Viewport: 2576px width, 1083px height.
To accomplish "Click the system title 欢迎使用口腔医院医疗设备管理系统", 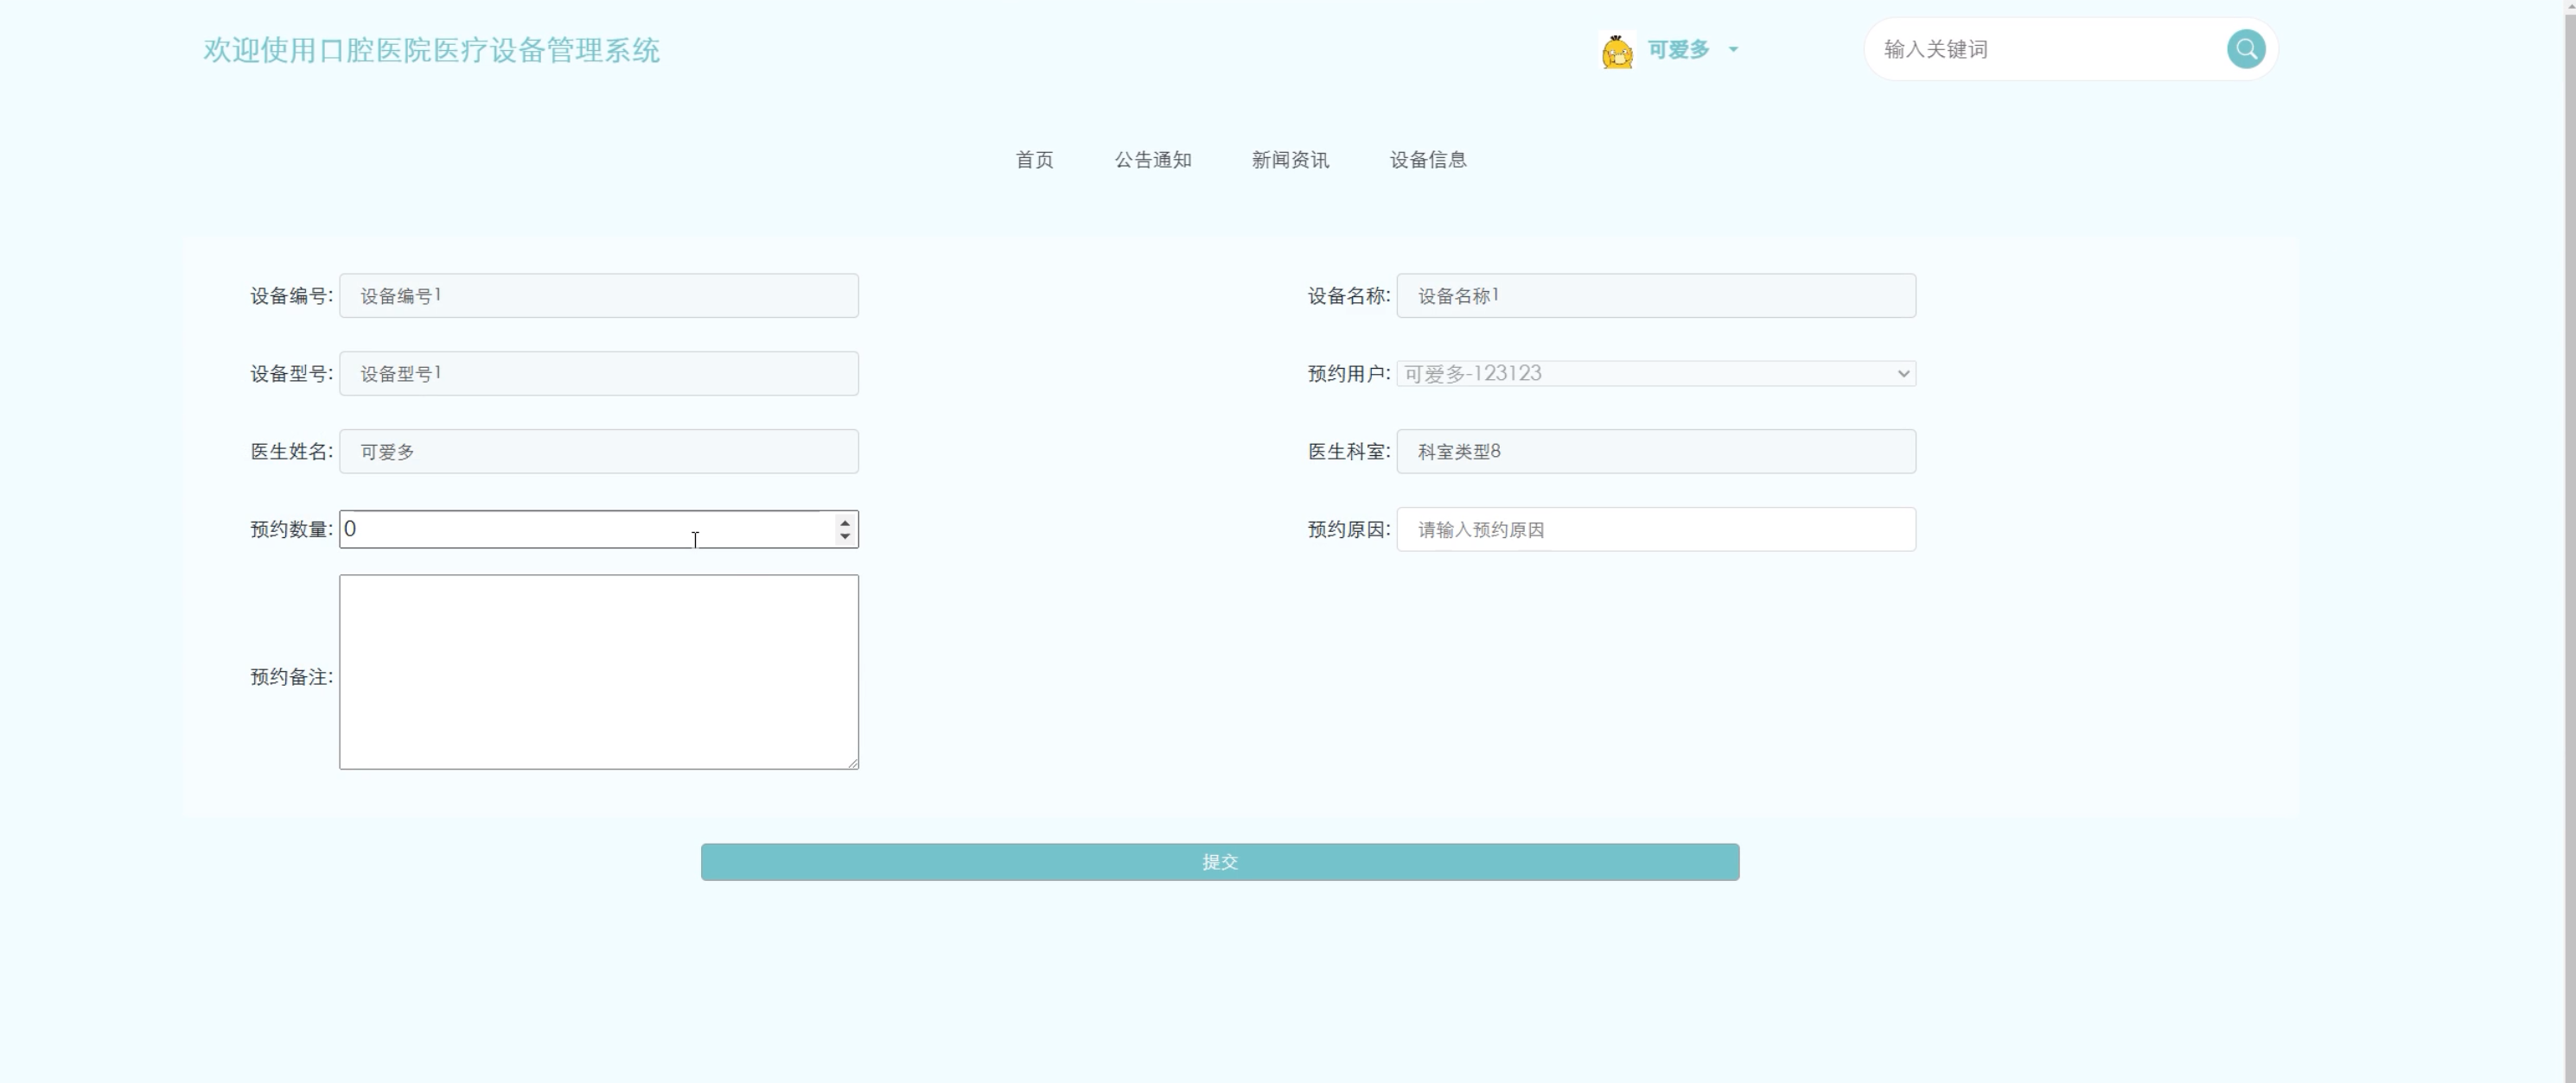I will [x=431, y=50].
